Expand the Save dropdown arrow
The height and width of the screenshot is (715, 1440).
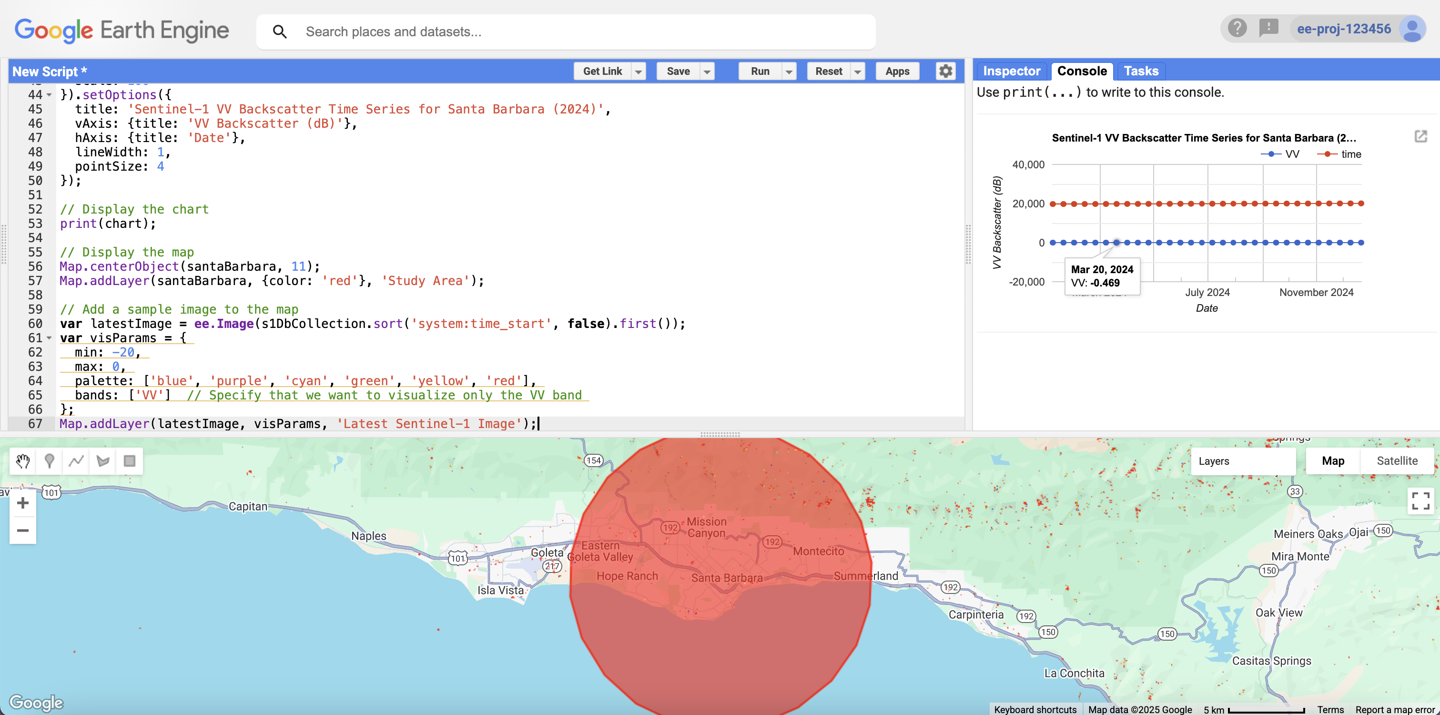coord(707,71)
